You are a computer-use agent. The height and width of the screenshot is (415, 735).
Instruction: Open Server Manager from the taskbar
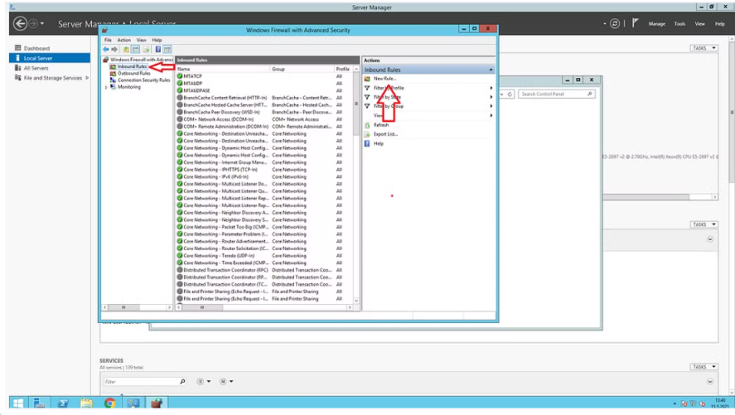[40, 403]
